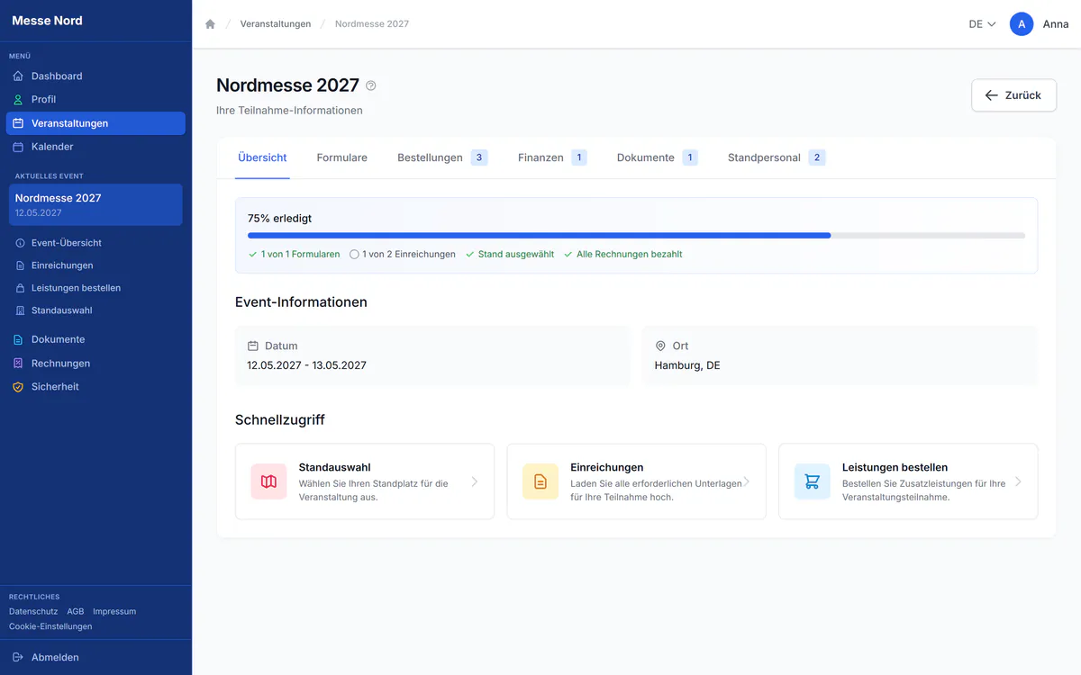
Task: Click the Standpersonal badge showing 2
Action: (817, 157)
